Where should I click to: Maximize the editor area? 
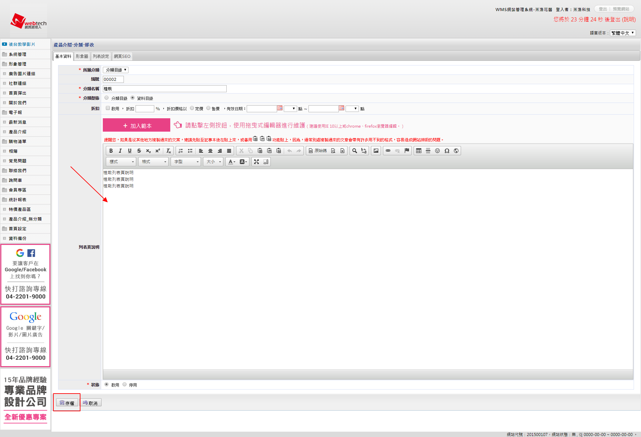click(x=256, y=162)
